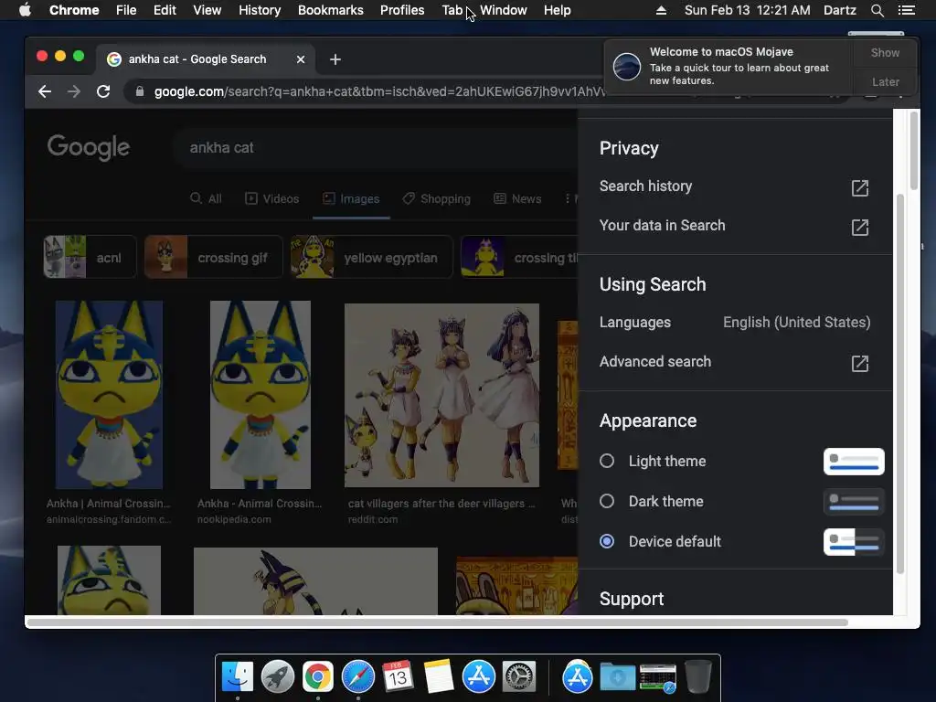The height and width of the screenshot is (702, 936).
Task: Switch to the Videos search tab
Action: pyautogui.click(x=272, y=198)
